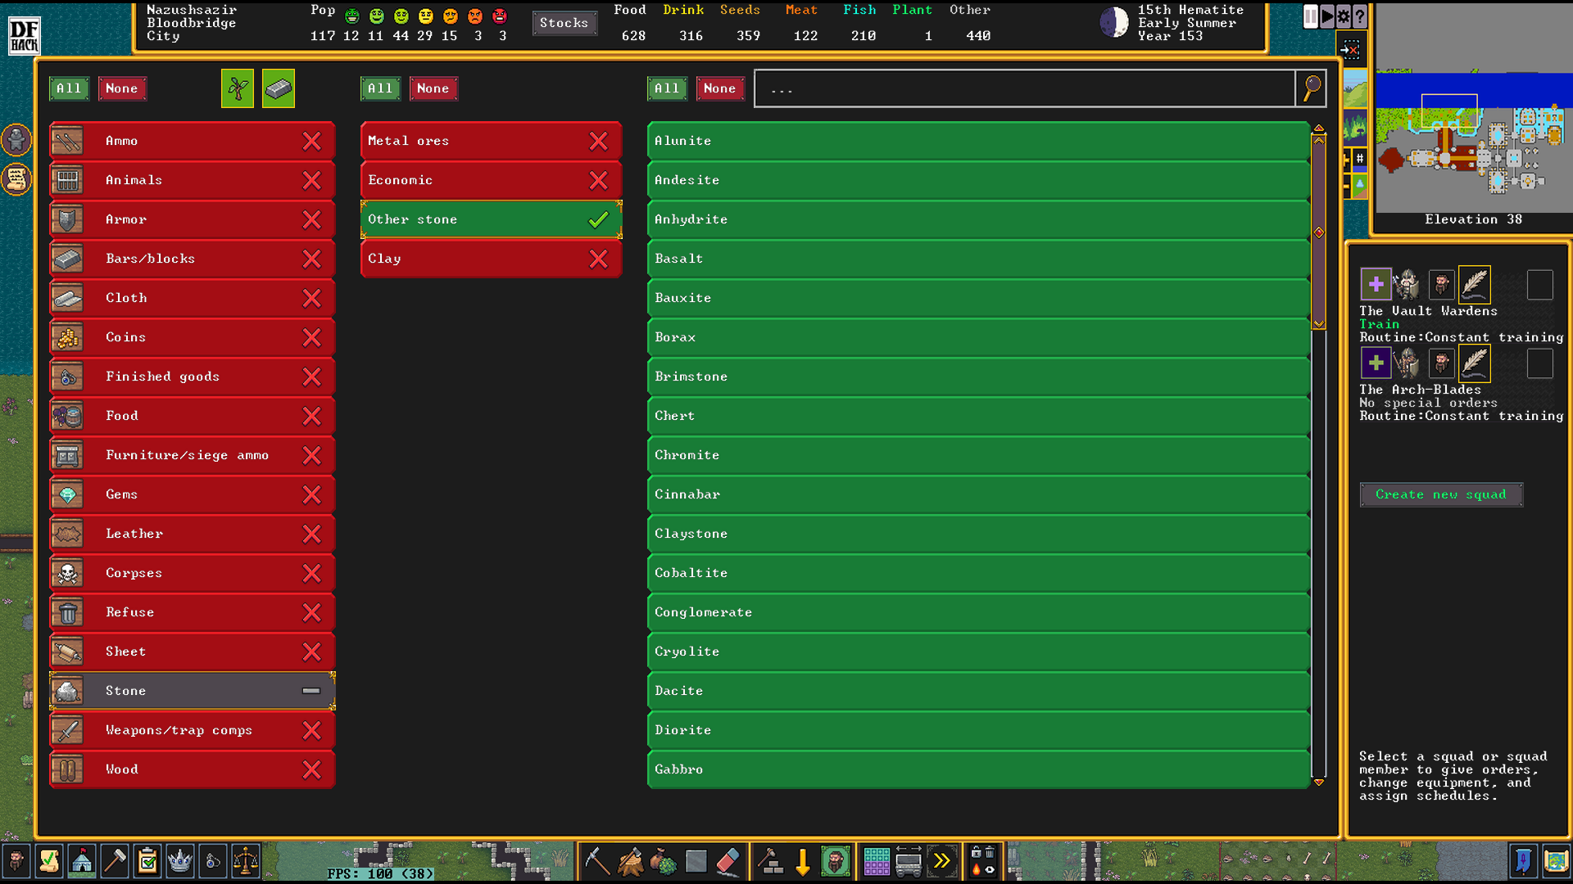Click All button above category list
The image size is (1573, 884).
coord(69,88)
